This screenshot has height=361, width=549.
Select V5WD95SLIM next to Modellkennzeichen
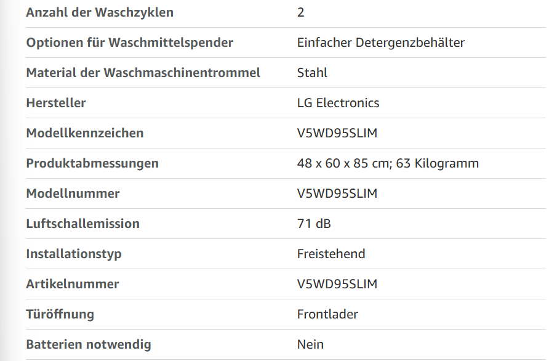coord(337,133)
